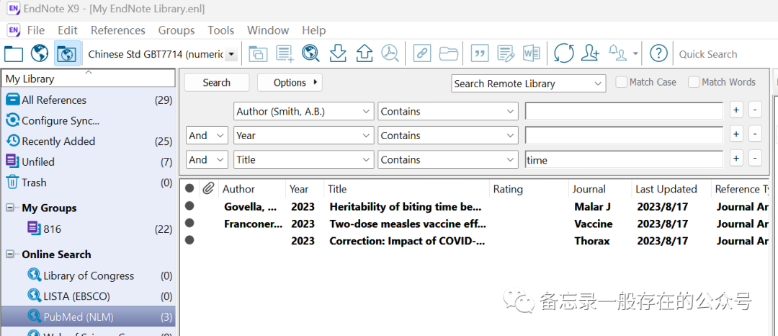The height and width of the screenshot is (336, 778).
Task: Click Sync Library circular arrows icon
Action: tap(564, 53)
